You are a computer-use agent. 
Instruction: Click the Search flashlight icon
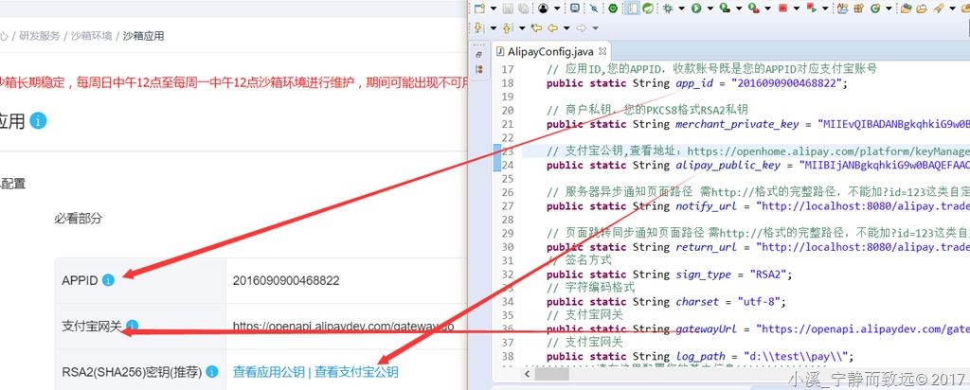938,8
